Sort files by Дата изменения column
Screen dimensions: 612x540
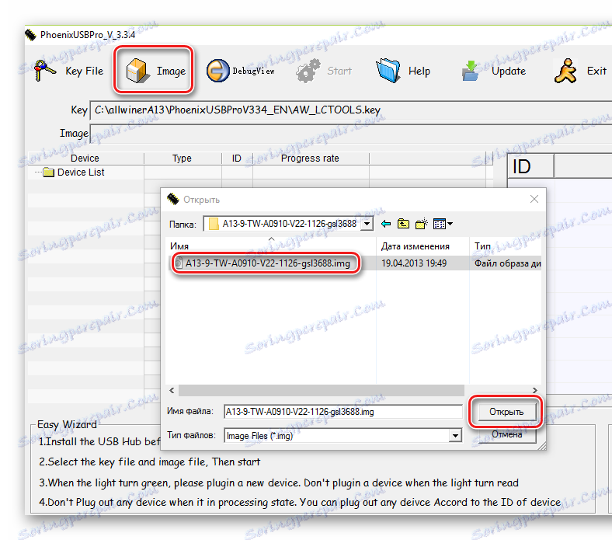(423, 246)
